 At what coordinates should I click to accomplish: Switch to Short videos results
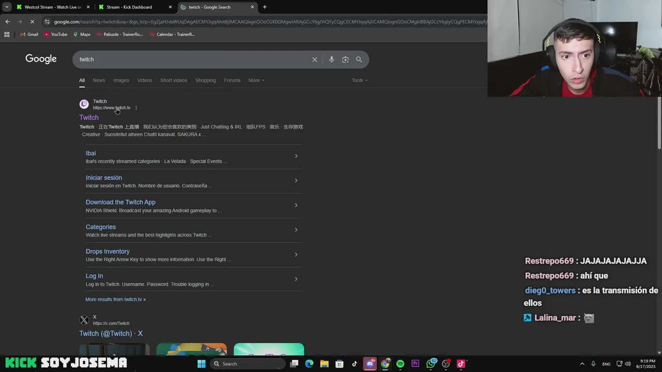[x=174, y=80]
